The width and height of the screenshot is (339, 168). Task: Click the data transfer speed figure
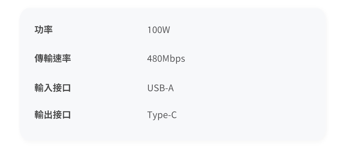(x=166, y=59)
